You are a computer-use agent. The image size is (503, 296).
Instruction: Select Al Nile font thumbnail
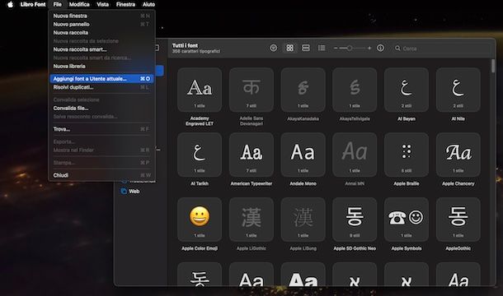(458, 90)
